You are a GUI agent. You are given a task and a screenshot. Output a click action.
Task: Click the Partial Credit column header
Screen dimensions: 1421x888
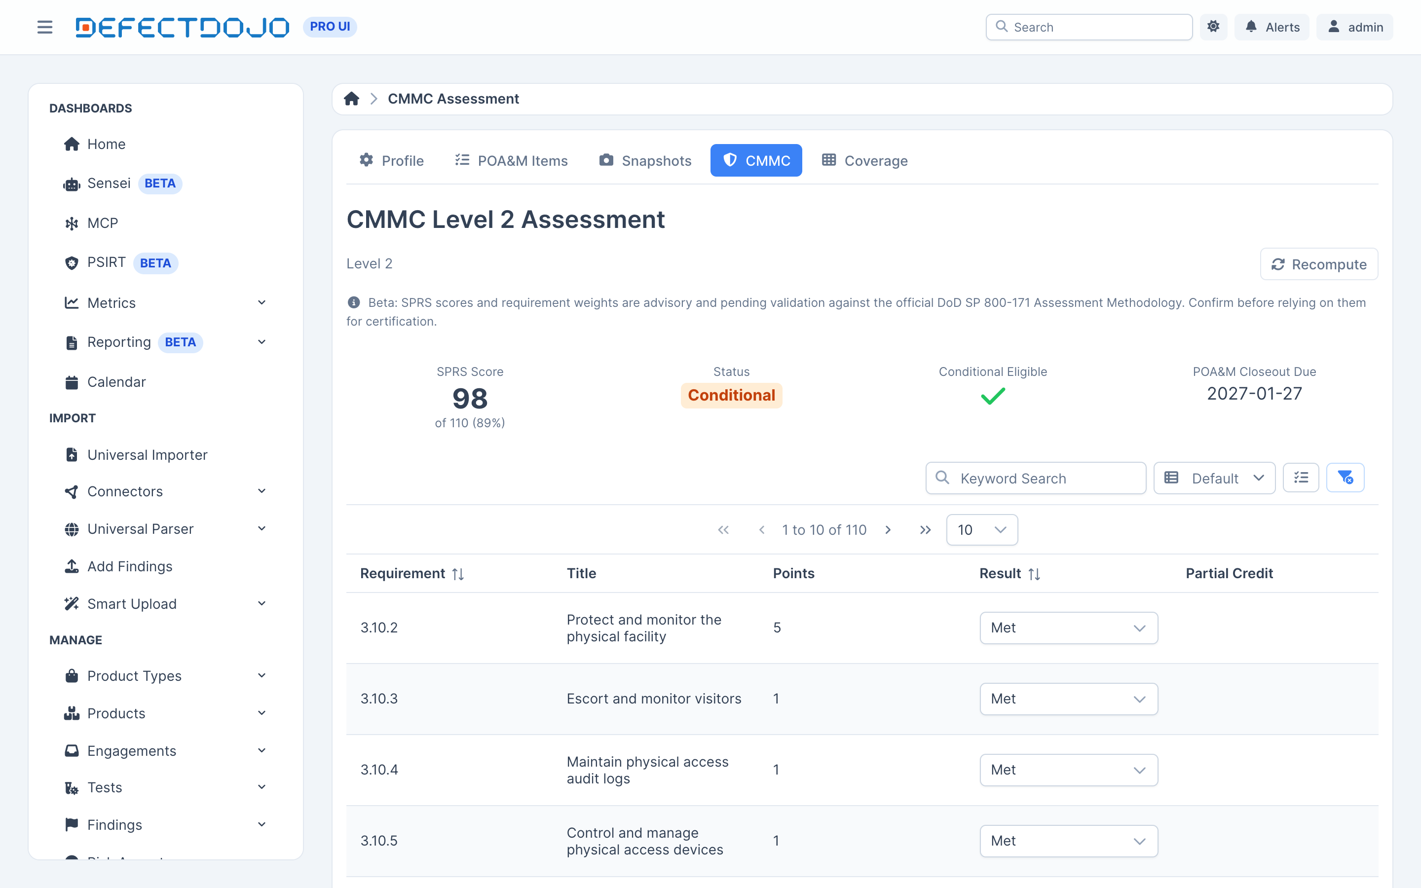pos(1229,574)
